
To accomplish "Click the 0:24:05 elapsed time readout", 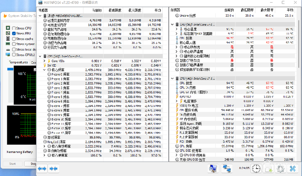I will [244, 168].
